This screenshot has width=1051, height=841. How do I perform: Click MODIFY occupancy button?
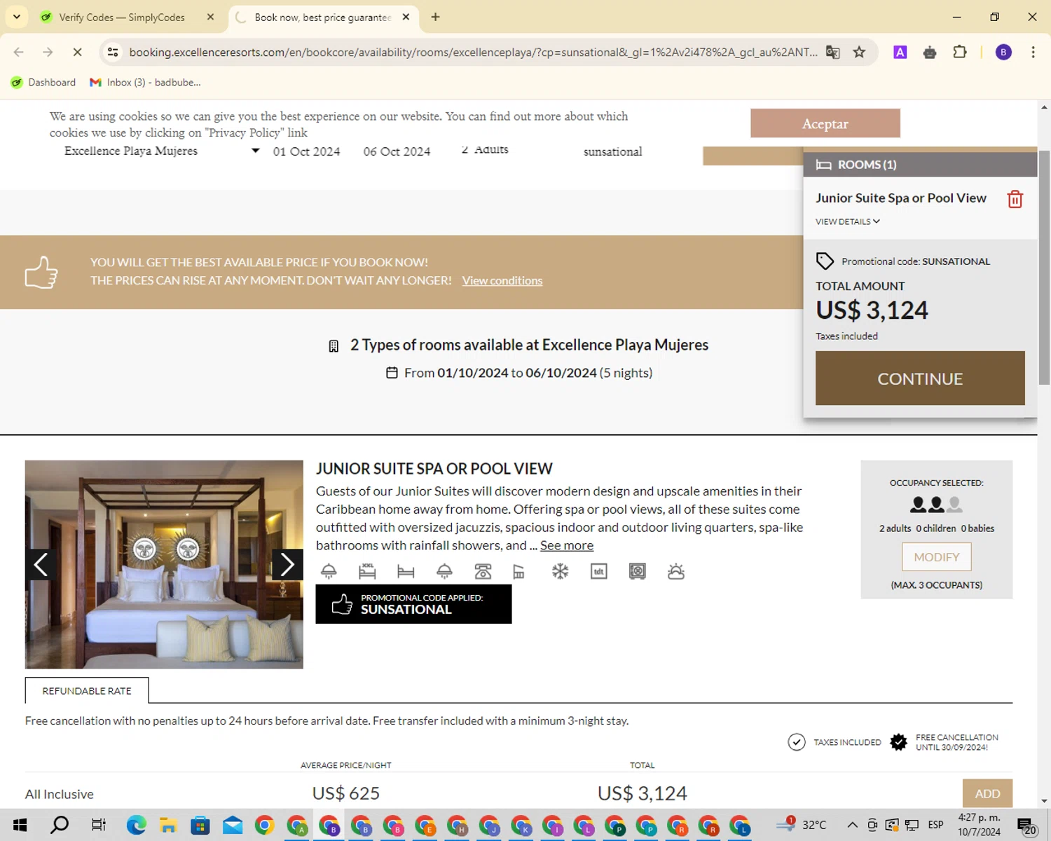pos(937,557)
